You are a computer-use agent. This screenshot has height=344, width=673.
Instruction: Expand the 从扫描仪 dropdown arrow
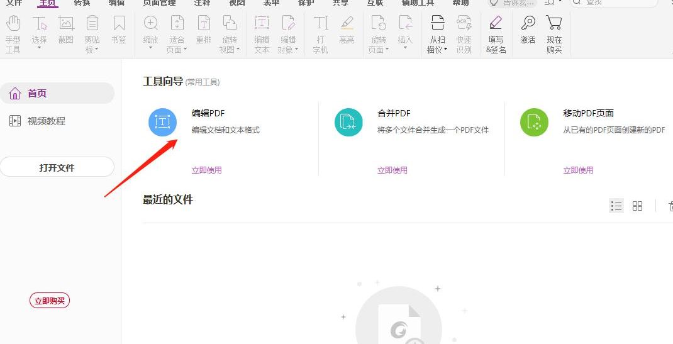(446, 50)
